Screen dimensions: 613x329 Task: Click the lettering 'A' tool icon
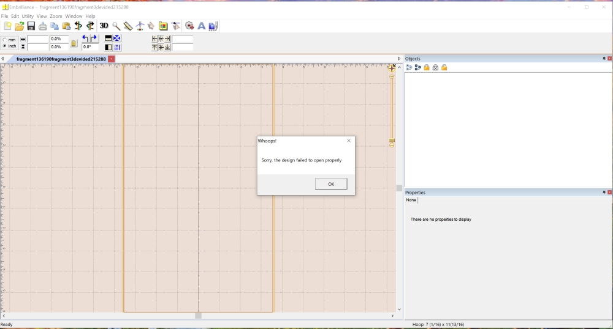coord(201,26)
